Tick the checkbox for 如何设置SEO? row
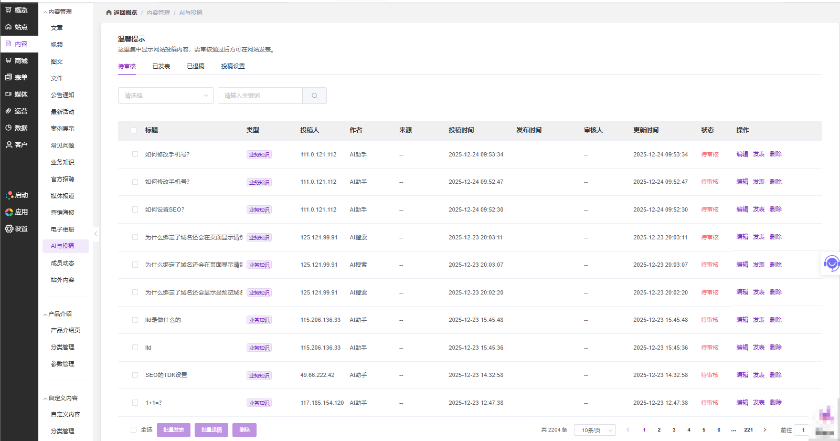The width and height of the screenshot is (840, 441). coord(135,209)
